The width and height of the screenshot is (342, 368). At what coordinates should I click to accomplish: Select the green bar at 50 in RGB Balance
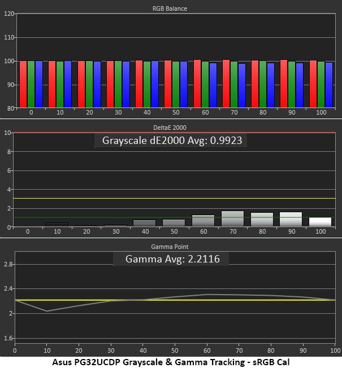176,85
